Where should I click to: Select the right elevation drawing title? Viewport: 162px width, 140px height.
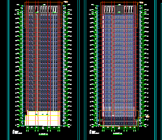coord(118,134)
